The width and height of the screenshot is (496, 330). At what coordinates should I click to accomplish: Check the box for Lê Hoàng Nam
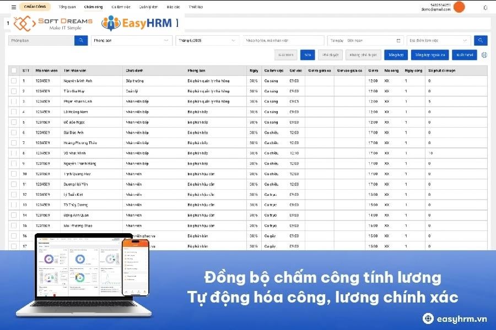pyautogui.click(x=14, y=112)
